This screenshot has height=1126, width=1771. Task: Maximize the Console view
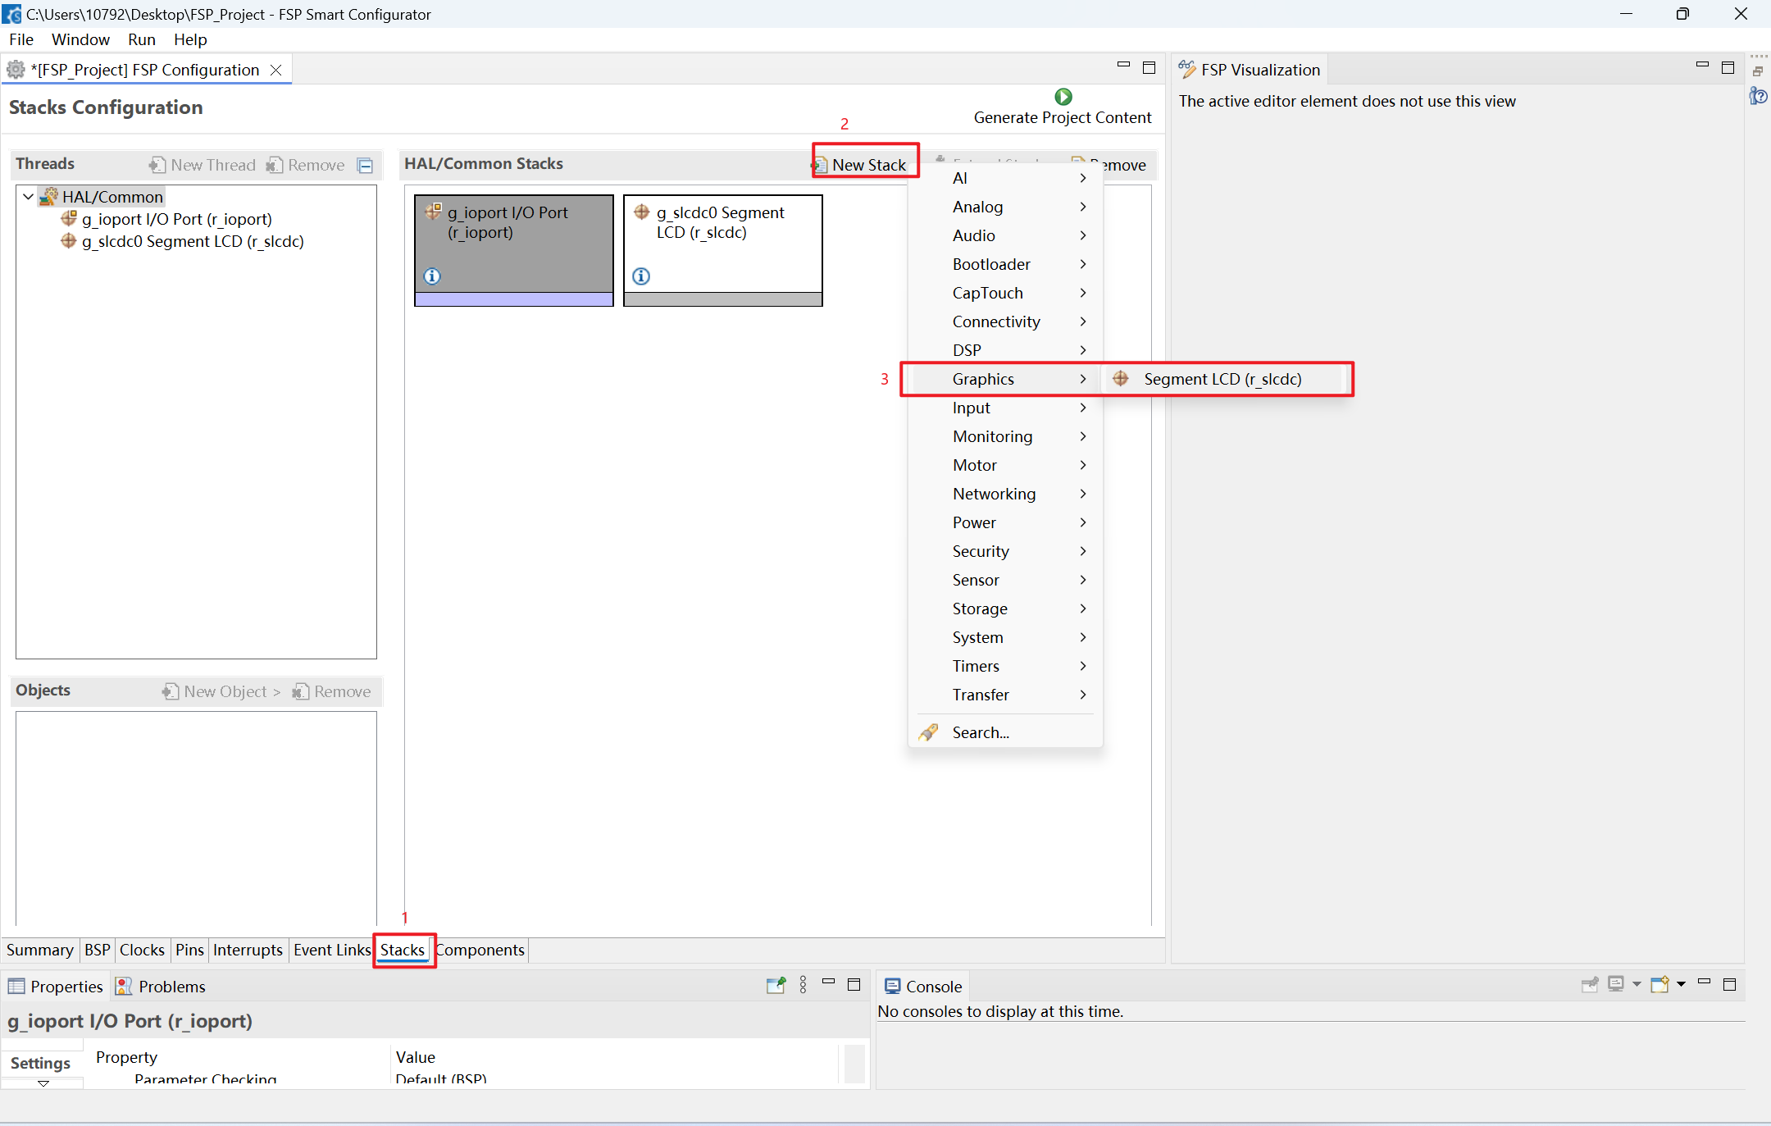point(1729,984)
